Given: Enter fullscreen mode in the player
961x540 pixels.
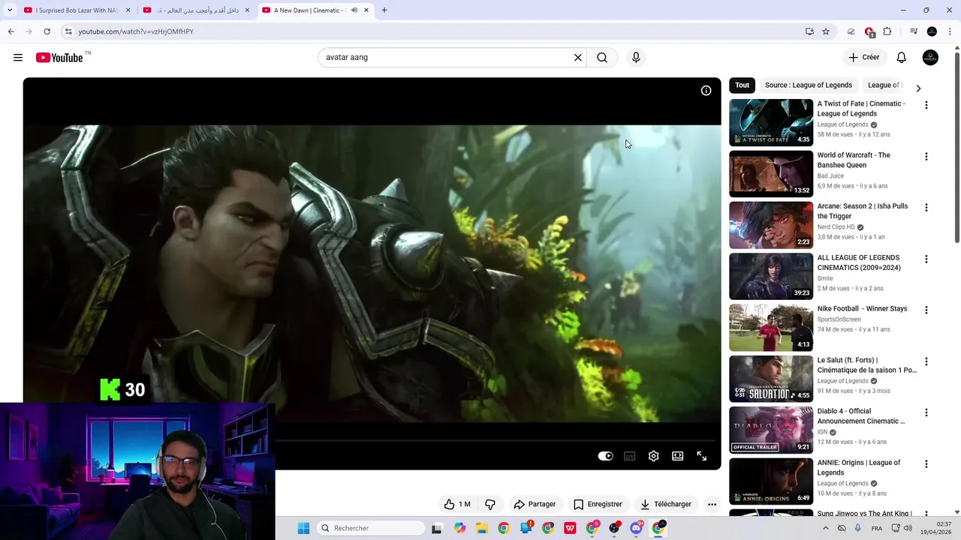Looking at the screenshot, I should coord(702,456).
